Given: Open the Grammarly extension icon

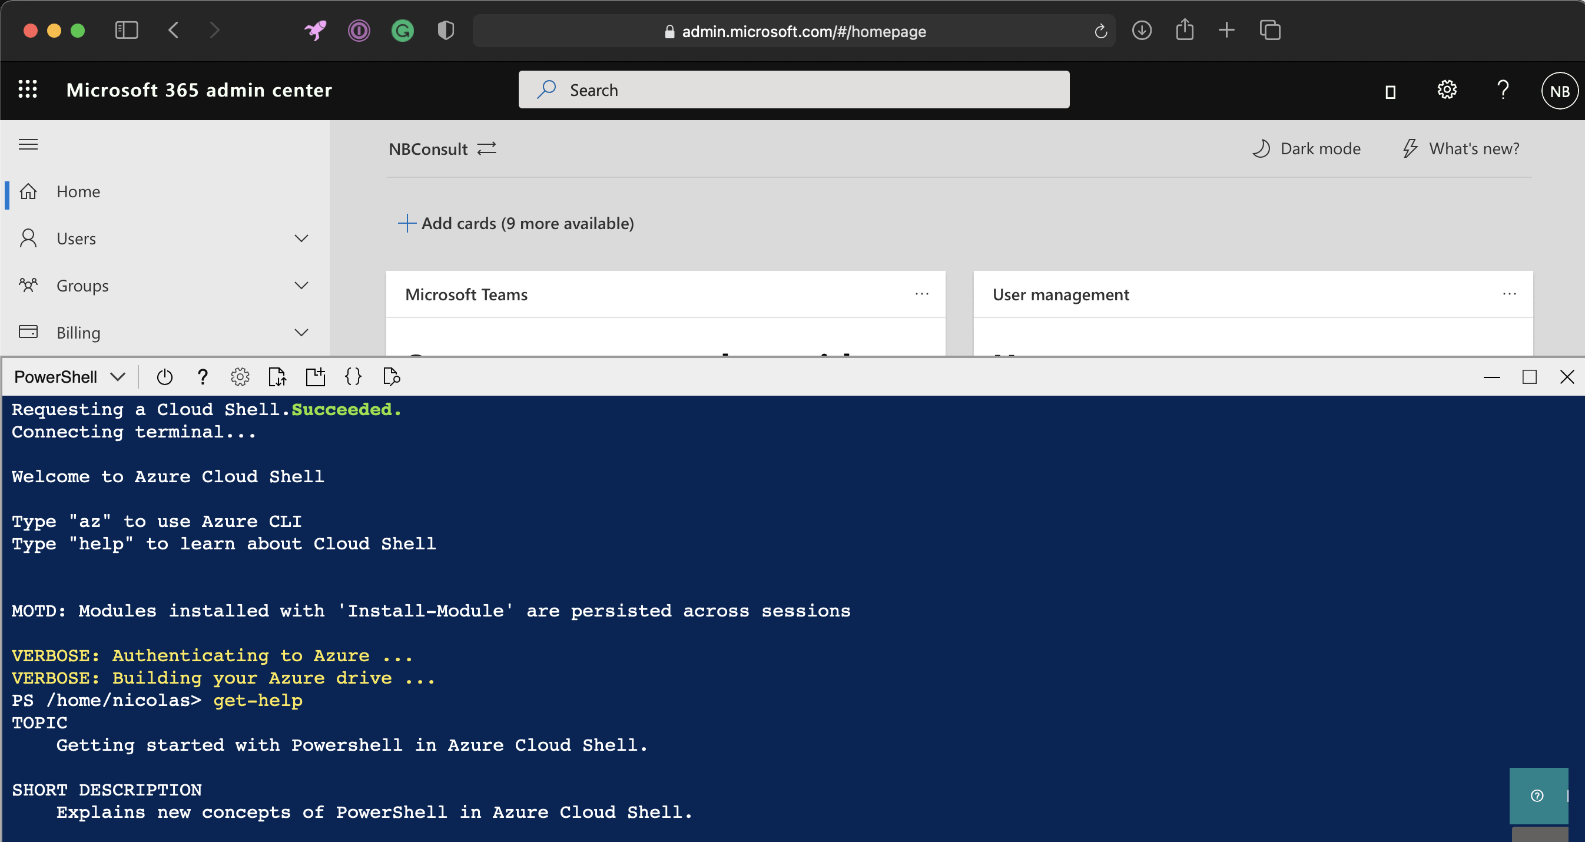Looking at the screenshot, I should (x=402, y=30).
